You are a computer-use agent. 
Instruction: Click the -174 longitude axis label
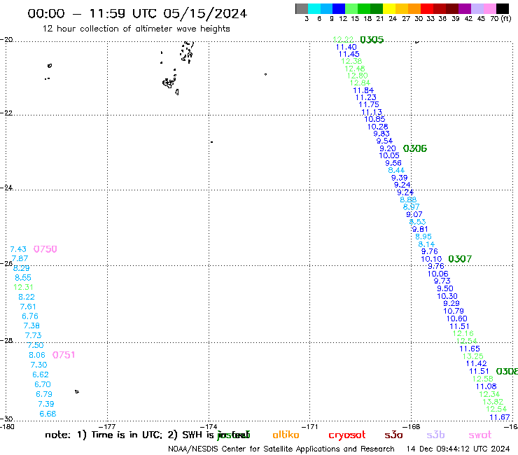point(209,426)
